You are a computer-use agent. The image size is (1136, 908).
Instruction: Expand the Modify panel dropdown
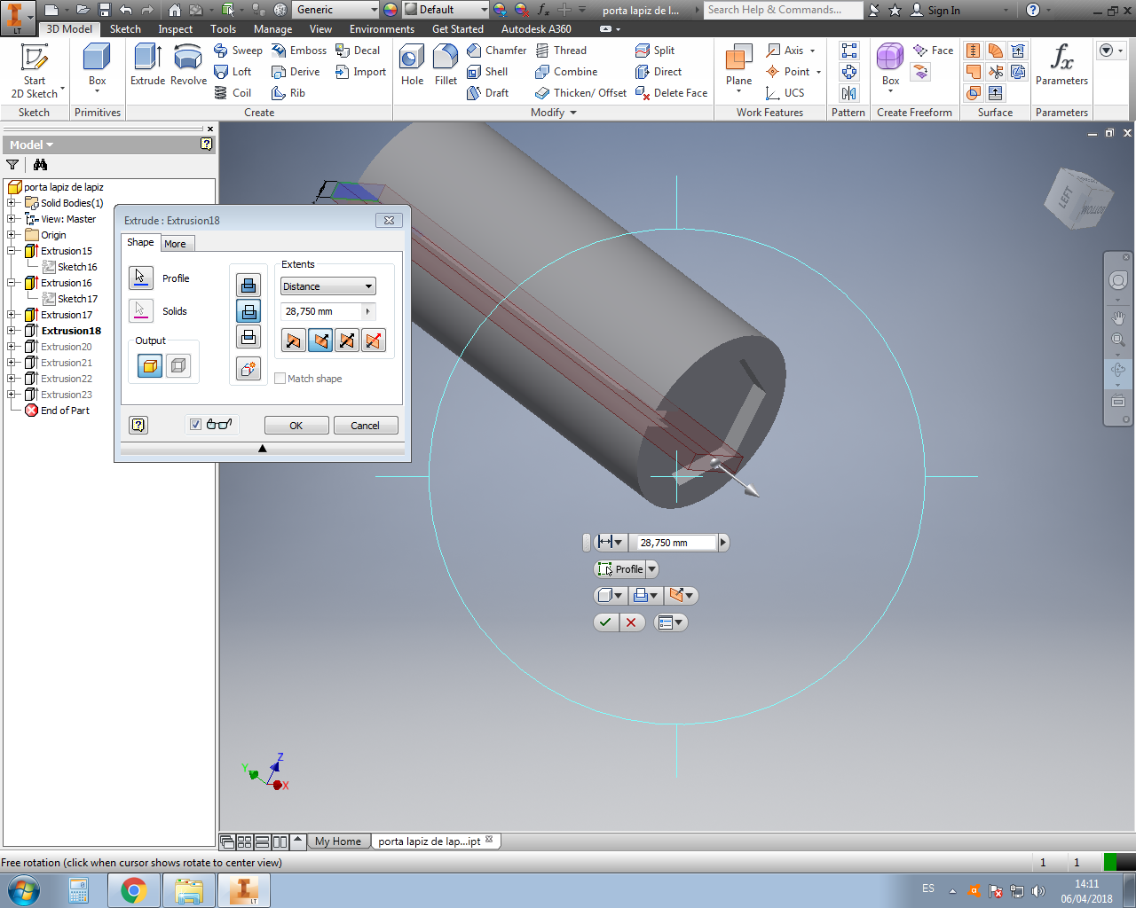point(572,113)
